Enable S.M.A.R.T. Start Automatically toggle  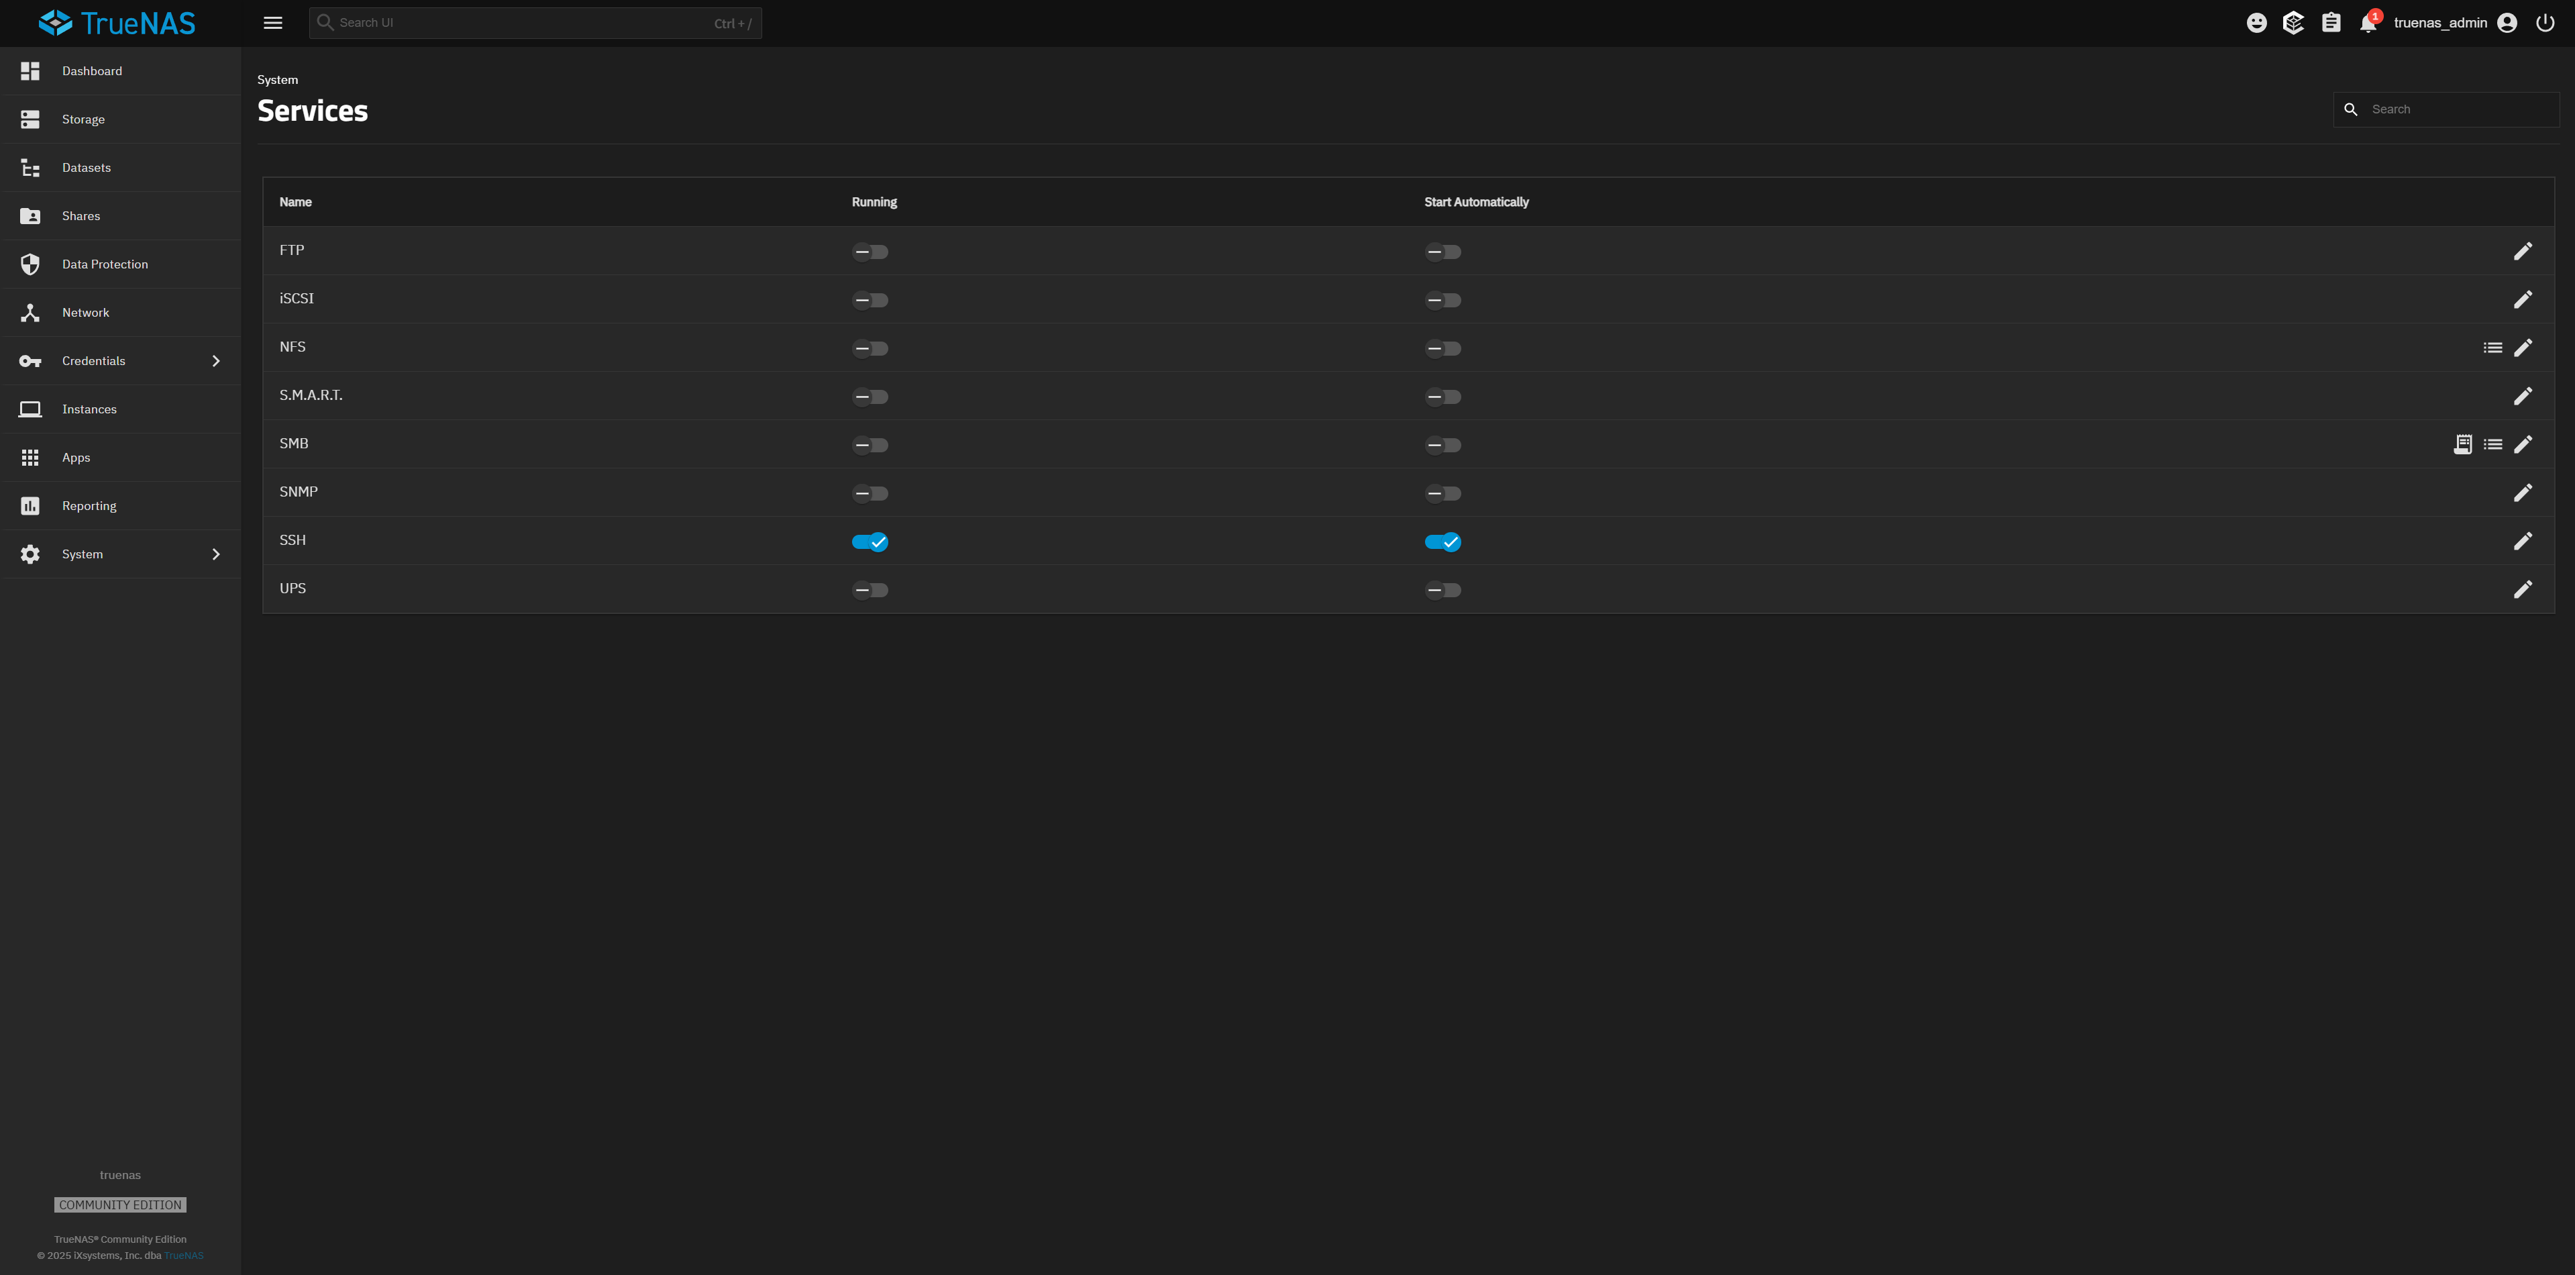pos(1442,397)
